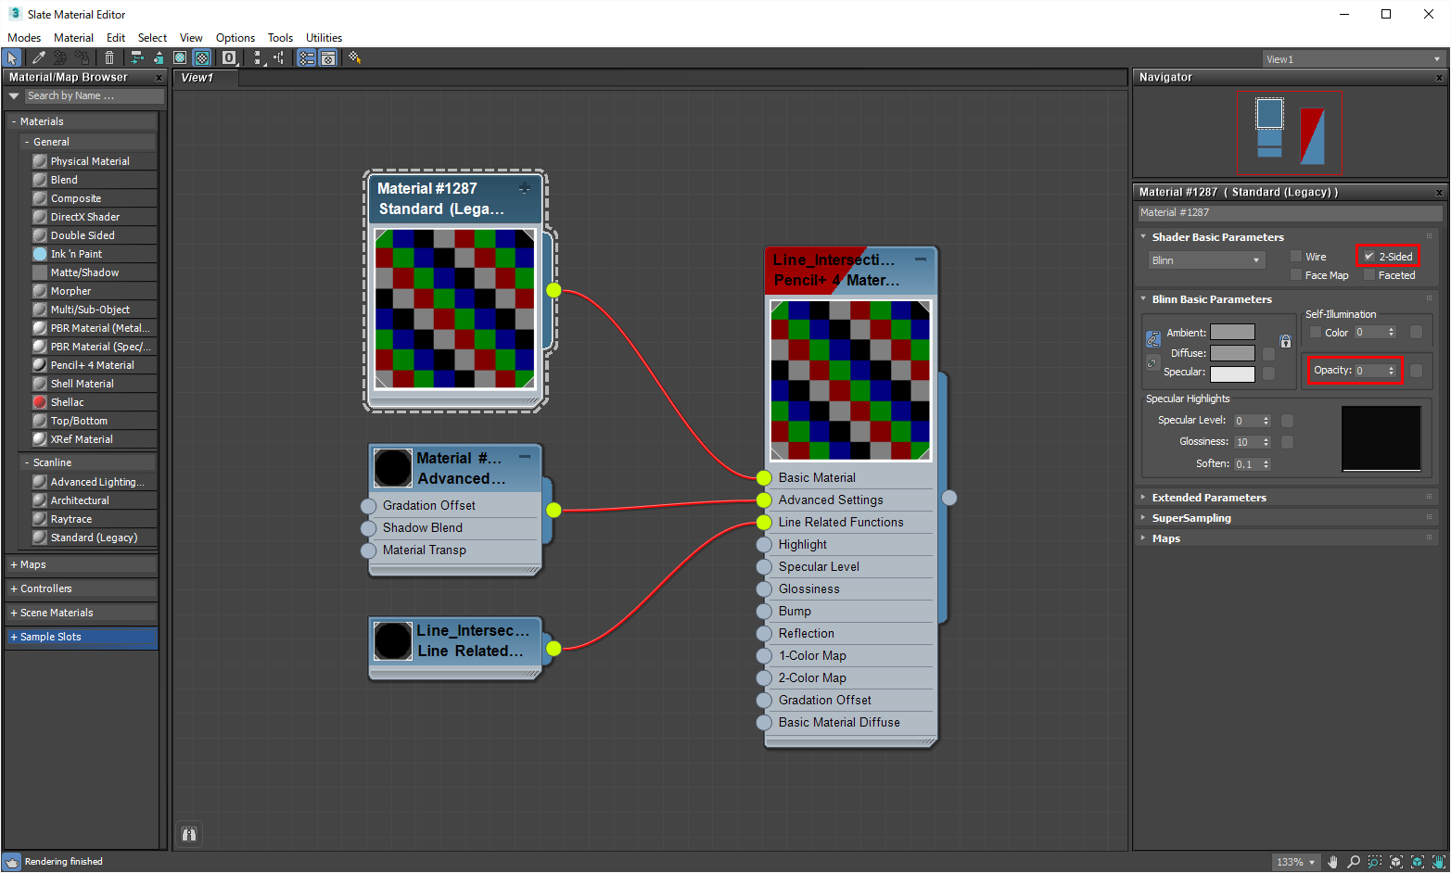Click the Move Children toolbar icon
The image size is (1451, 873).
click(x=136, y=57)
